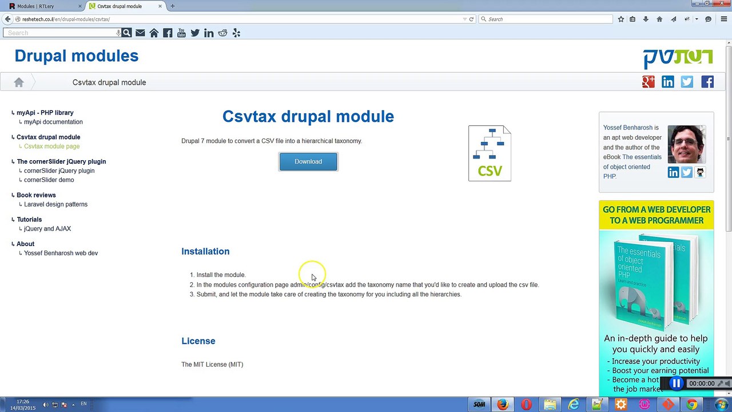Viewport: 732px width, 412px height.
Task: Click the address bar URL field
Action: [x=240, y=19]
